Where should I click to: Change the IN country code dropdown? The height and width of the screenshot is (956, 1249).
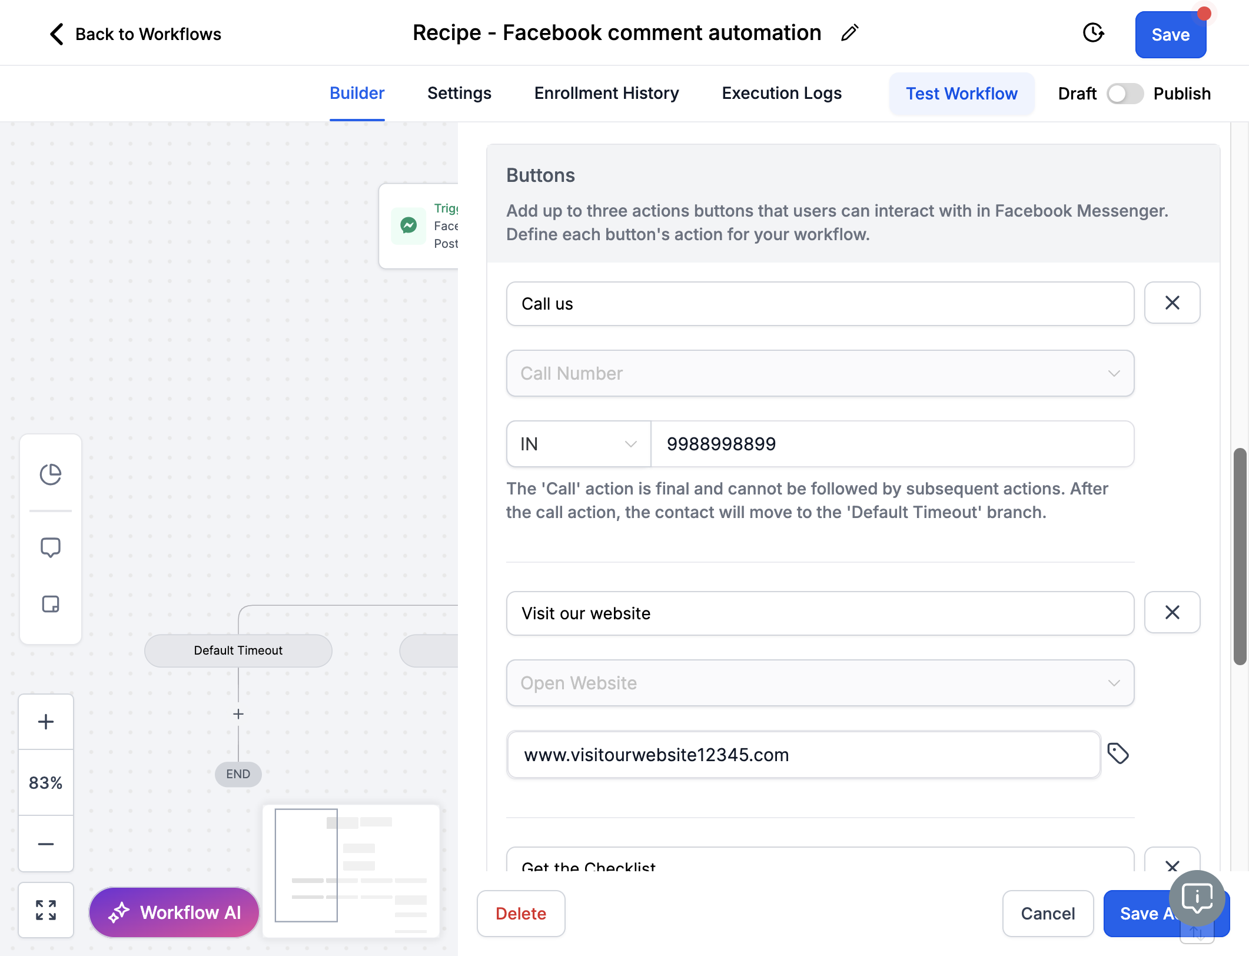579,444
